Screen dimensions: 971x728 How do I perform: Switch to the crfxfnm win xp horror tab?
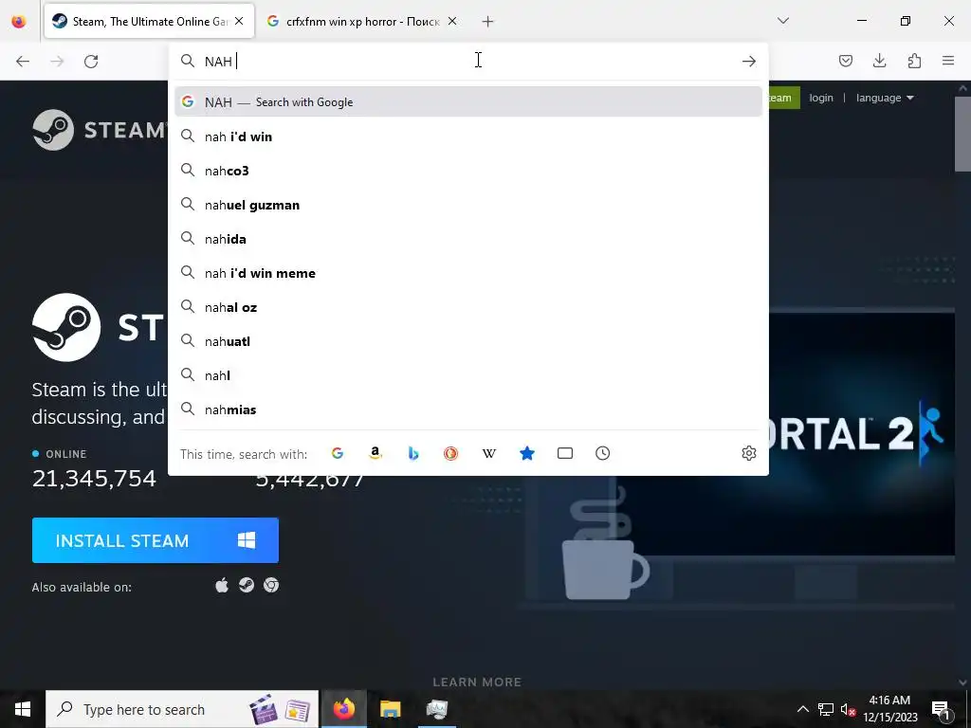click(362, 22)
